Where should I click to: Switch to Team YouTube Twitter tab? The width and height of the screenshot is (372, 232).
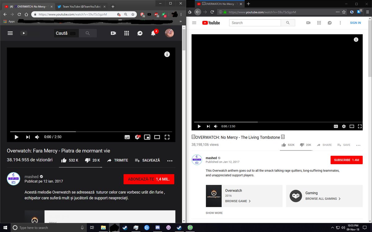(81, 6)
